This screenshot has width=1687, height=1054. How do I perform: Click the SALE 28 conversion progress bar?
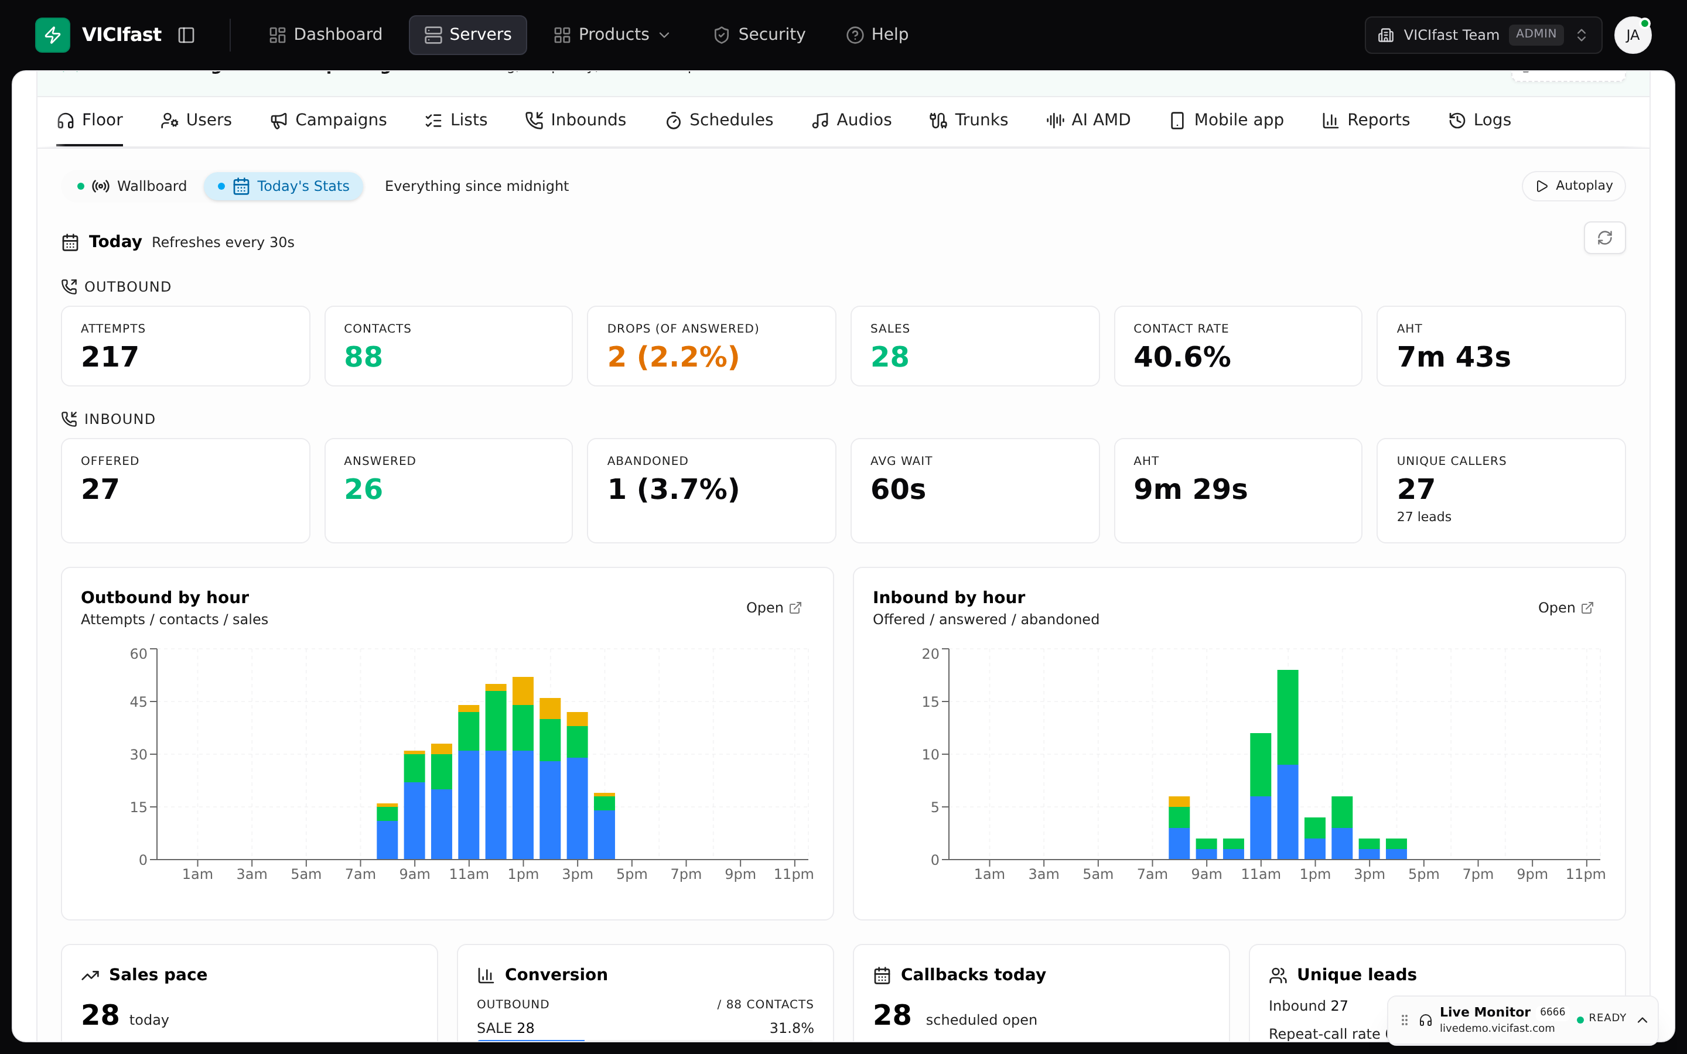[x=645, y=1040]
